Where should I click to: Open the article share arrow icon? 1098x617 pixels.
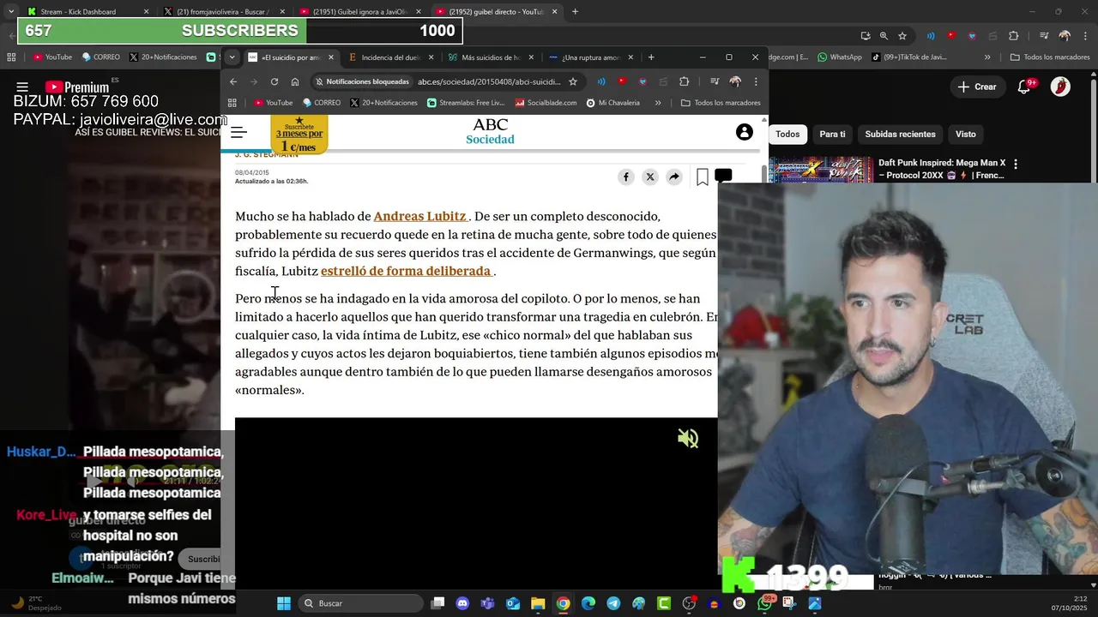pyautogui.click(x=674, y=177)
